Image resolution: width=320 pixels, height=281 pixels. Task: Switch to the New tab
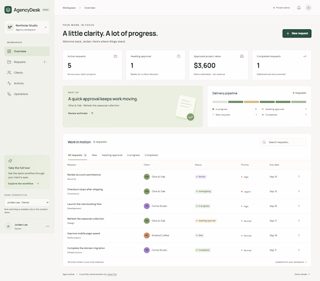tap(94, 155)
